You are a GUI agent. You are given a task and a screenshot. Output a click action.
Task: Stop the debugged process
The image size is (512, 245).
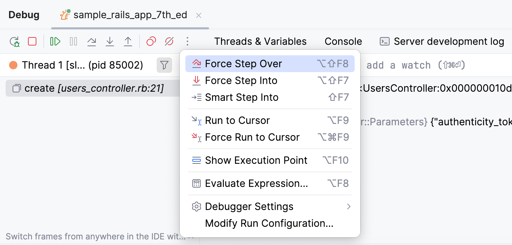(x=32, y=41)
